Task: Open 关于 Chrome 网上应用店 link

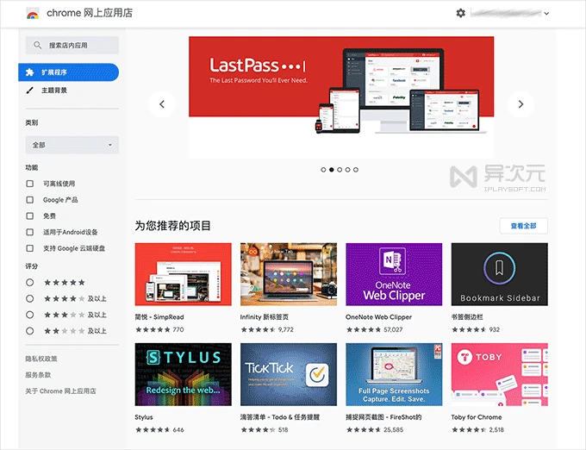Action: coord(60,391)
